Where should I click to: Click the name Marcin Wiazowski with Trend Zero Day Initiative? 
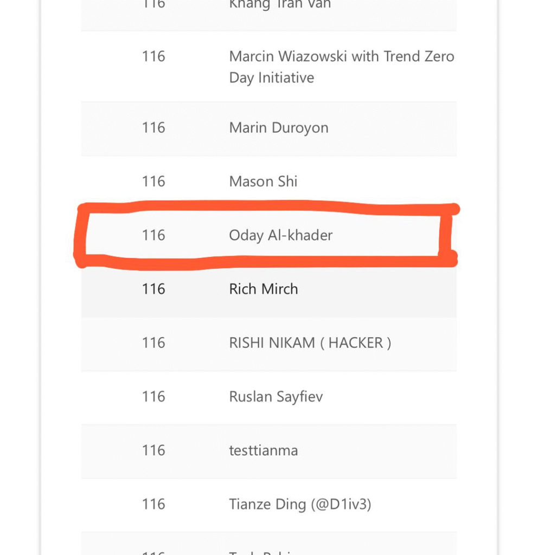(x=341, y=56)
